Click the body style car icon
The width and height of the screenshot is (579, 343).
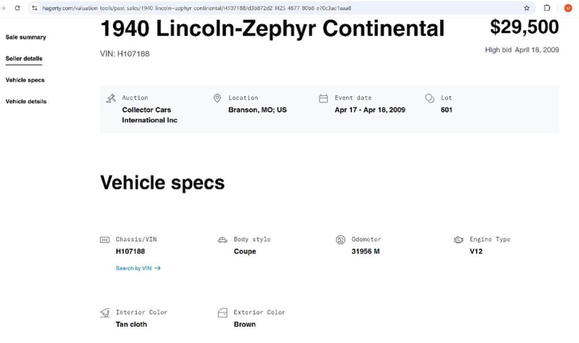(x=223, y=240)
